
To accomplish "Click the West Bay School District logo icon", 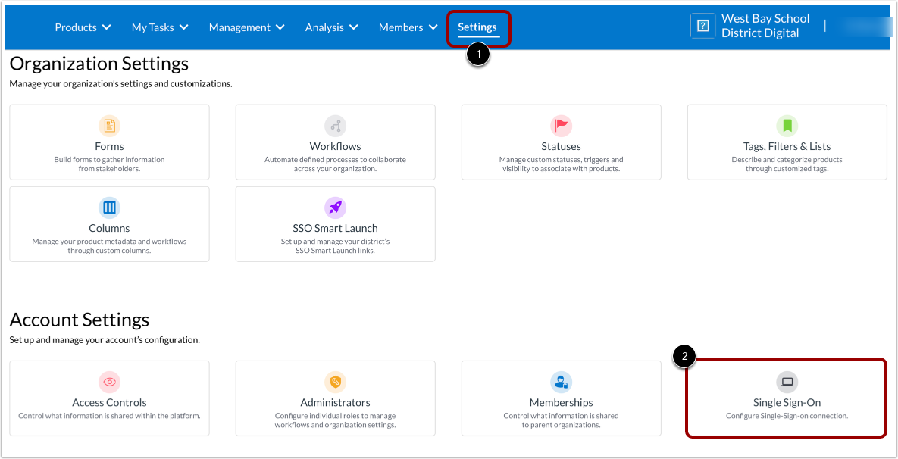I will tap(702, 25).
